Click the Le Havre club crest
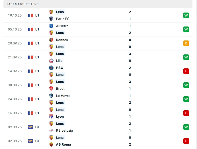Screen dimensions: 197x149 click(x=51, y=96)
